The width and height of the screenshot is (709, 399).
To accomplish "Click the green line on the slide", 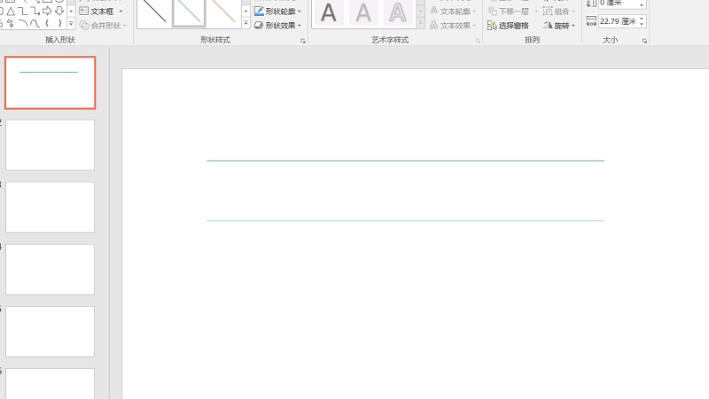I will (x=405, y=160).
